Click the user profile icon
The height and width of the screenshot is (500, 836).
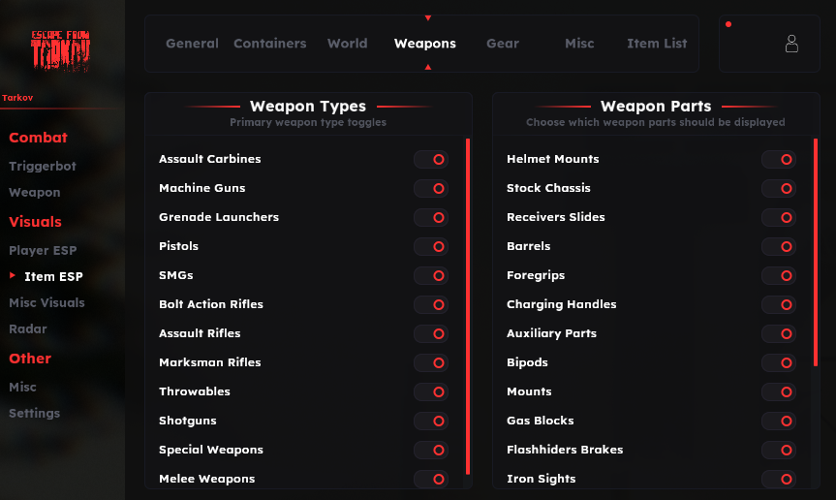791,44
